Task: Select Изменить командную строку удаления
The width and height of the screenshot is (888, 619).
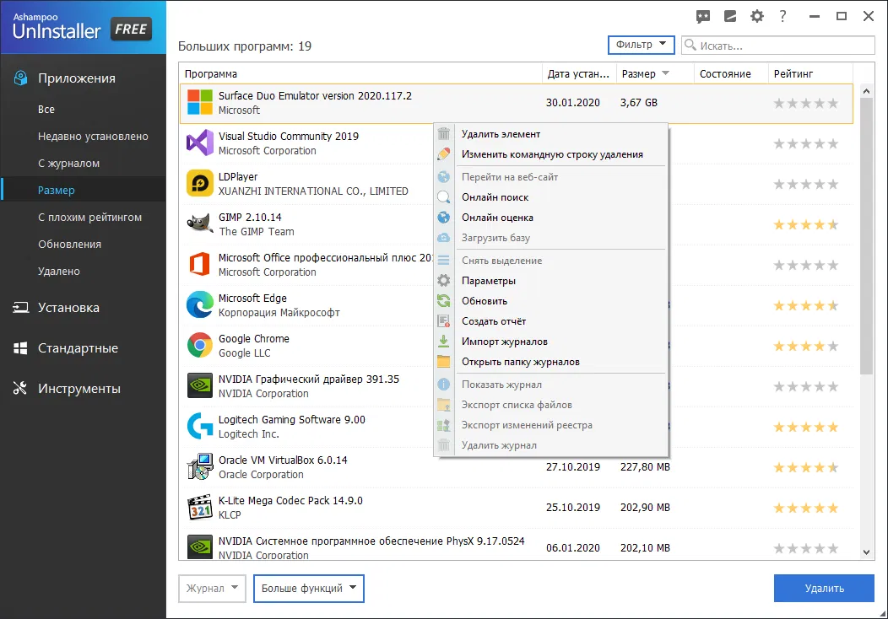Action: (x=552, y=154)
